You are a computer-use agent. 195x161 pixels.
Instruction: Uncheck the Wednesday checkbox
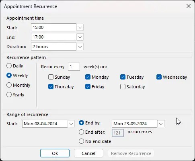pos(159,77)
